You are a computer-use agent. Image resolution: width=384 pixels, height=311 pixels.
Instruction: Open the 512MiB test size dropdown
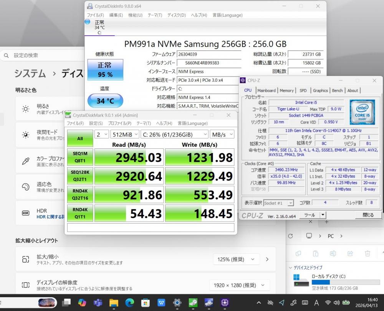(x=124, y=134)
